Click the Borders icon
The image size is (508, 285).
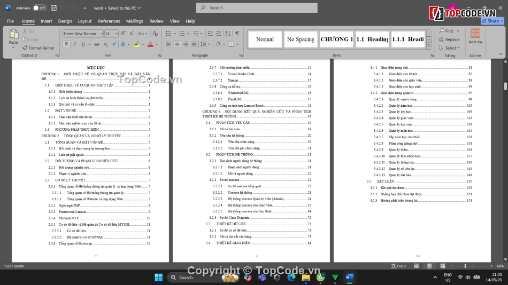pyautogui.click(x=231, y=44)
